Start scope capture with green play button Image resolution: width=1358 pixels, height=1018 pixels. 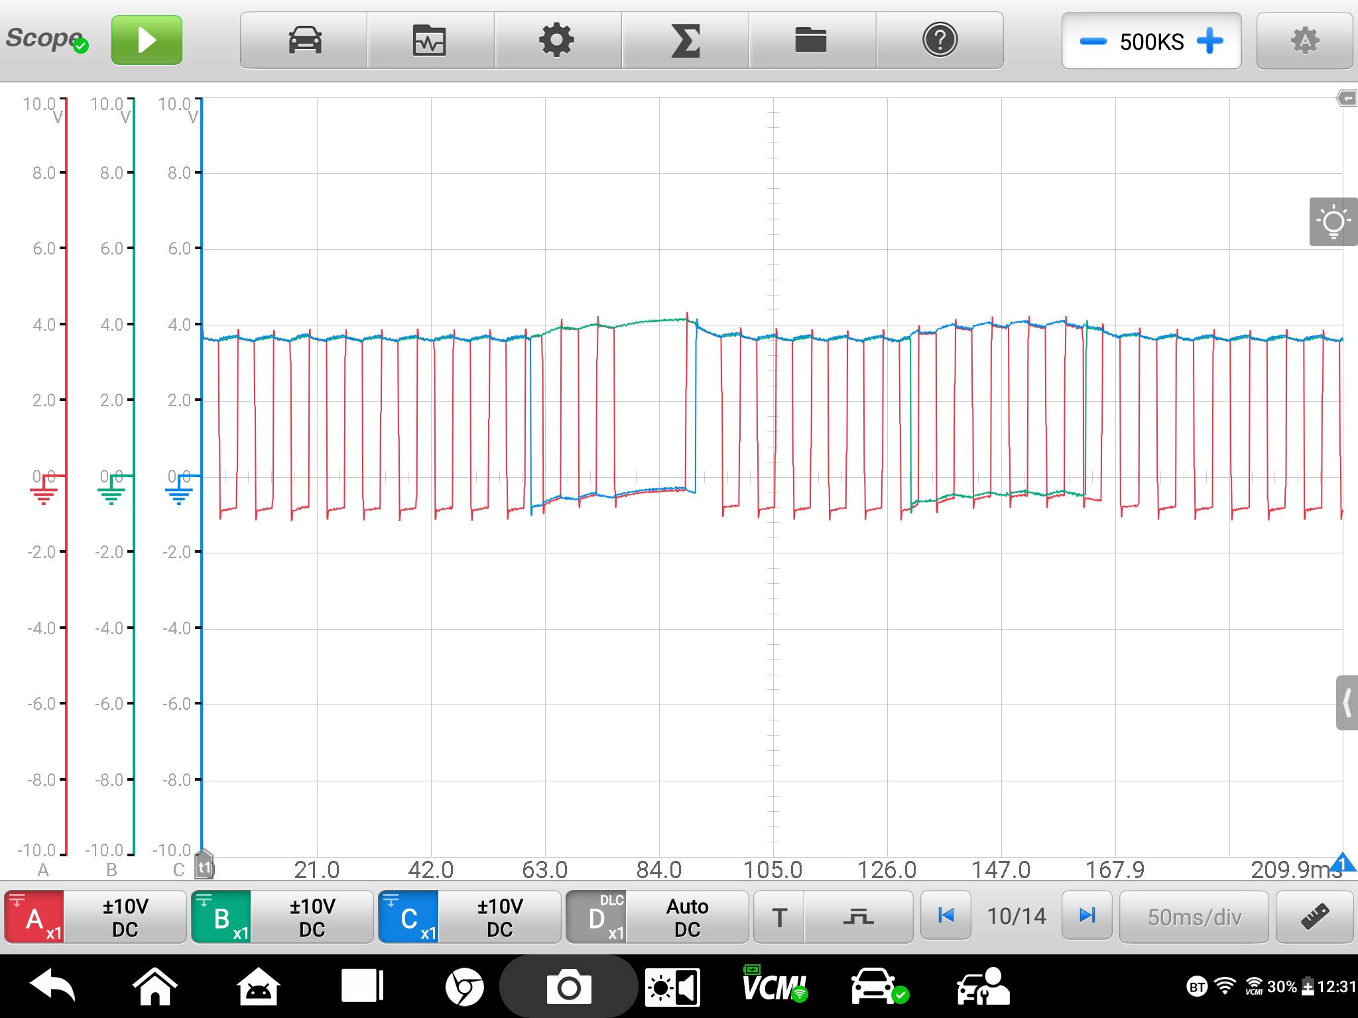pos(147,40)
